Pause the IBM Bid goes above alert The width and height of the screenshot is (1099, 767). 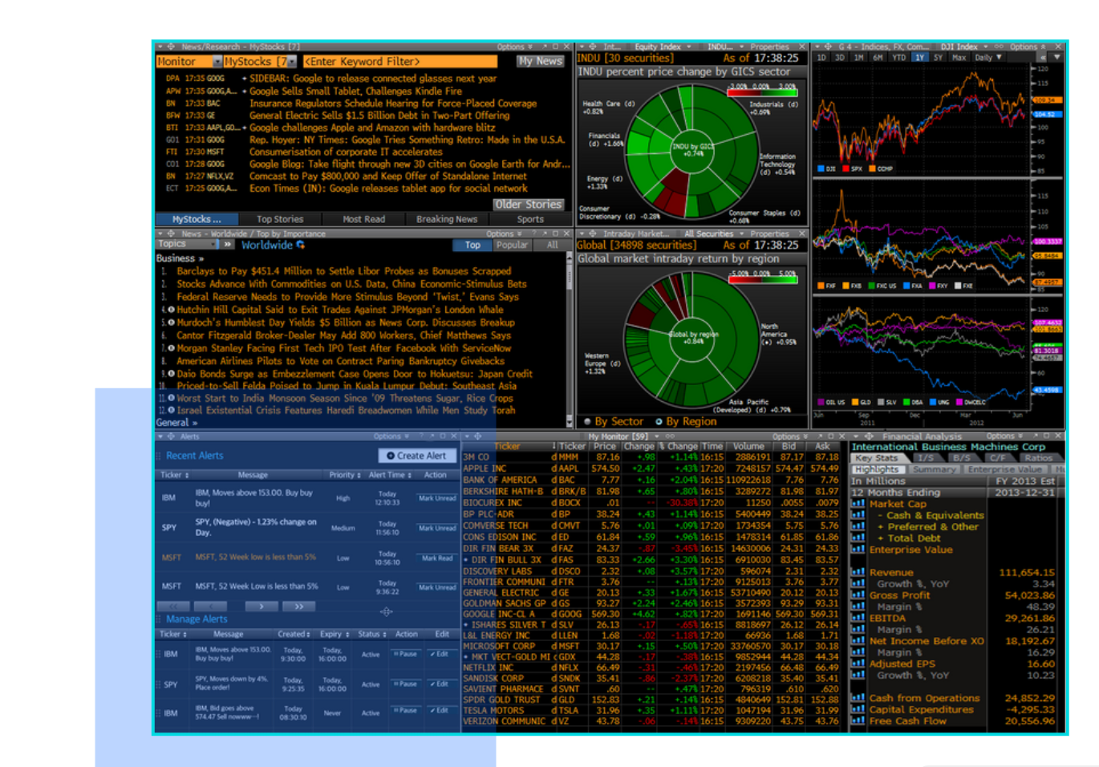(405, 711)
